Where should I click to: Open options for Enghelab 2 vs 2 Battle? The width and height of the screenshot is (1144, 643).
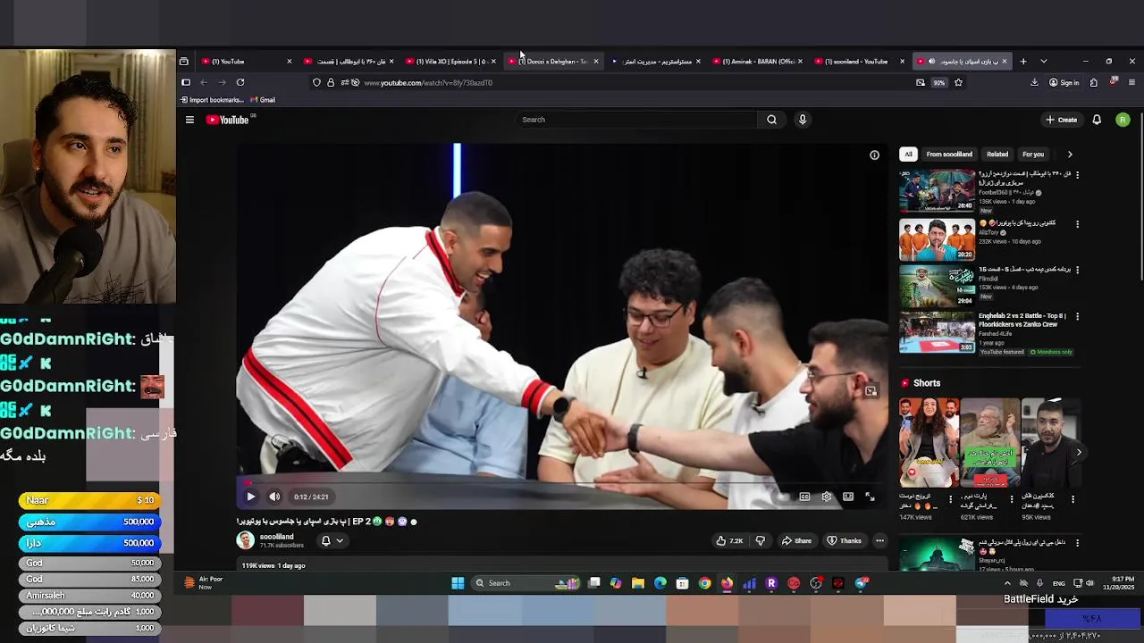click(1077, 316)
